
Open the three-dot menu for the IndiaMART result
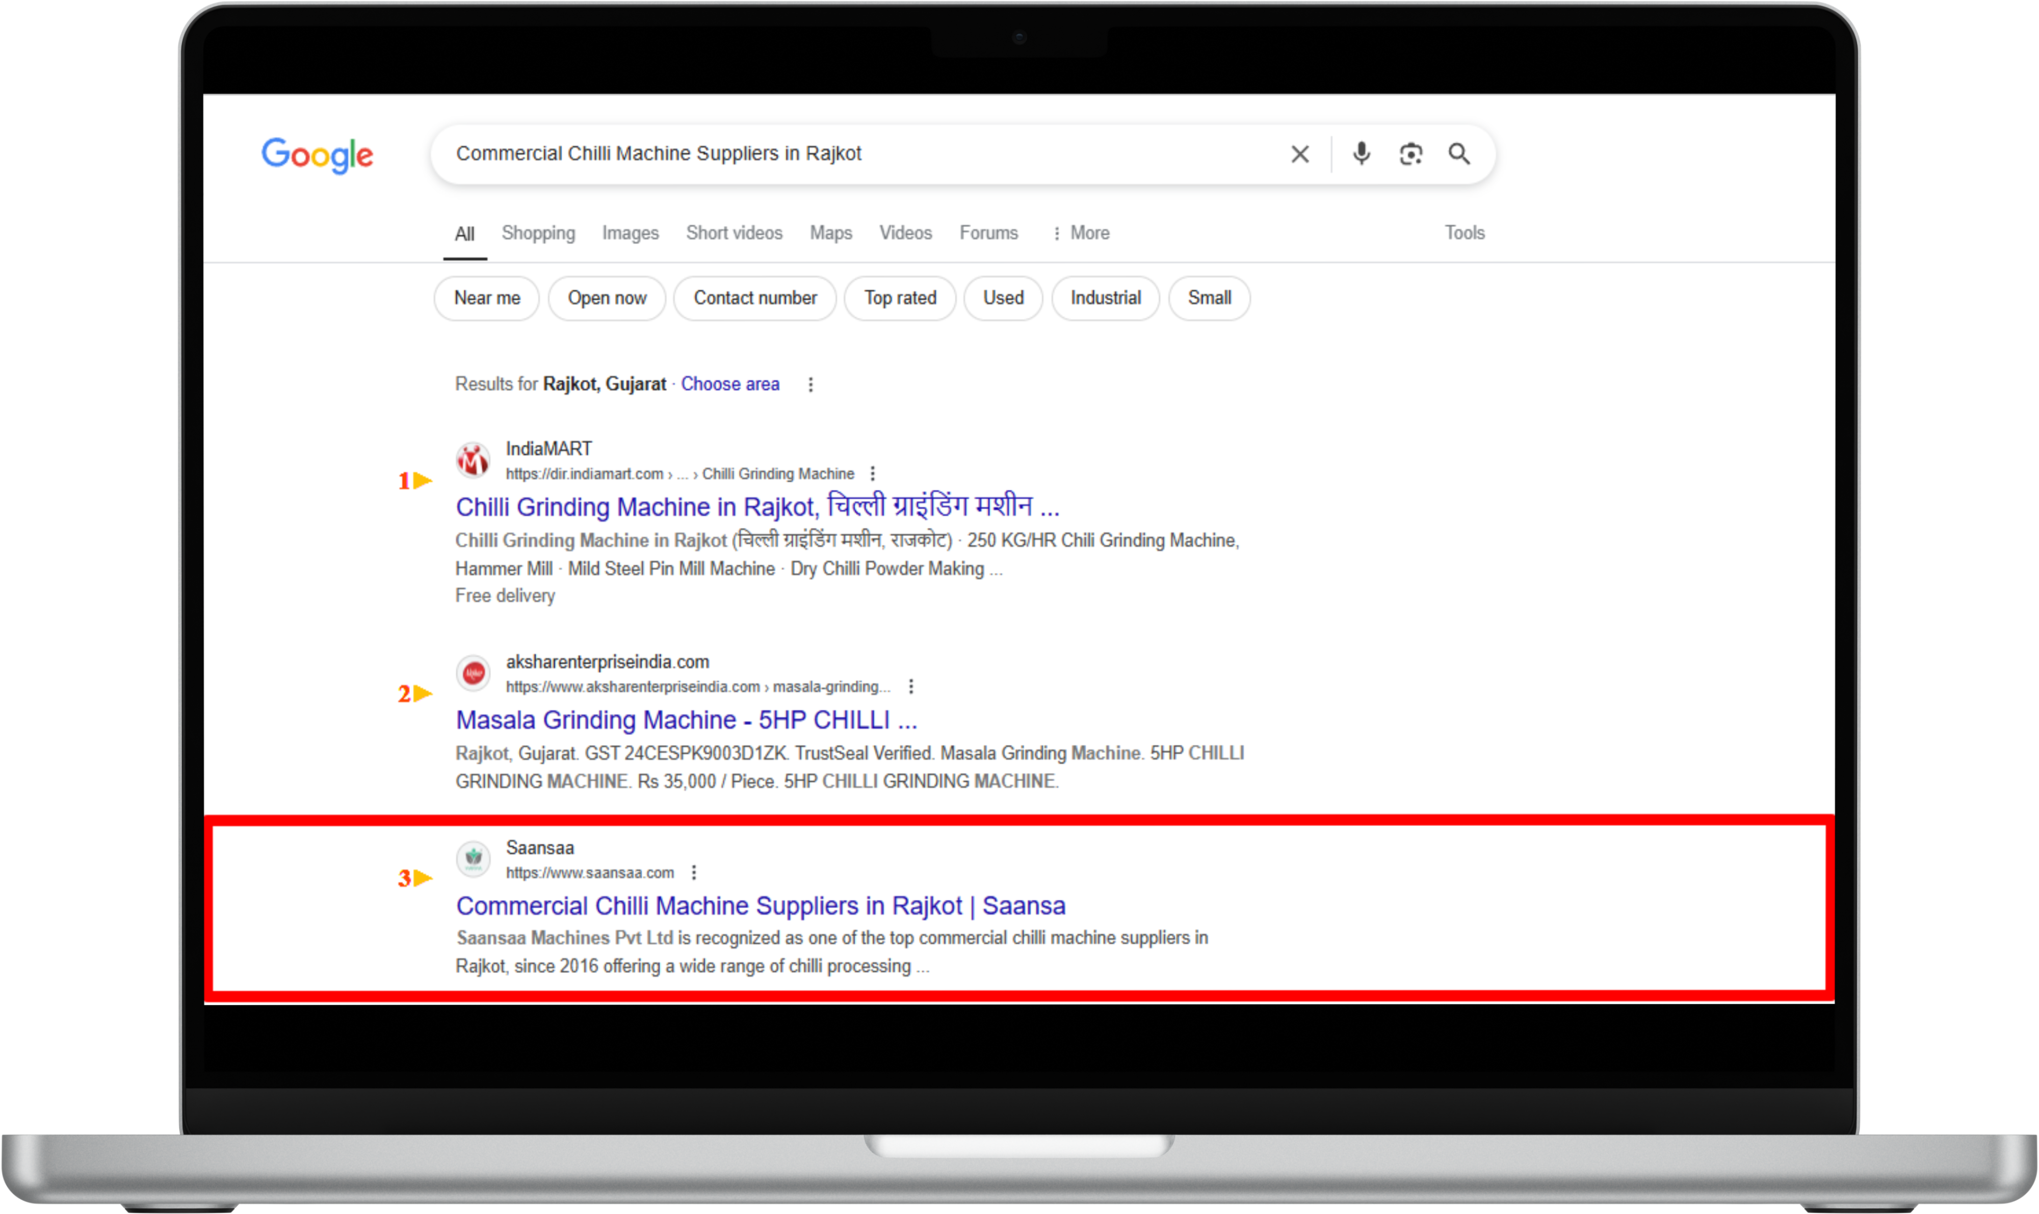(x=873, y=474)
